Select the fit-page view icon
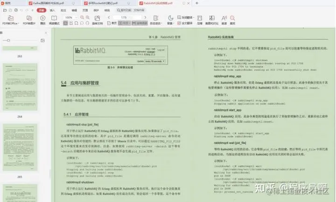The image size is (336, 202). coord(77,23)
